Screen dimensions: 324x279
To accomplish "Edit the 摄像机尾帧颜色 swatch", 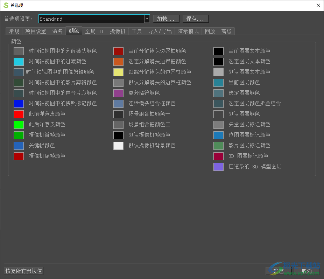I will pyautogui.click(x=19, y=156).
